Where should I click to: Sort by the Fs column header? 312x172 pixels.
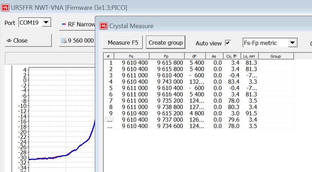click(x=131, y=56)
